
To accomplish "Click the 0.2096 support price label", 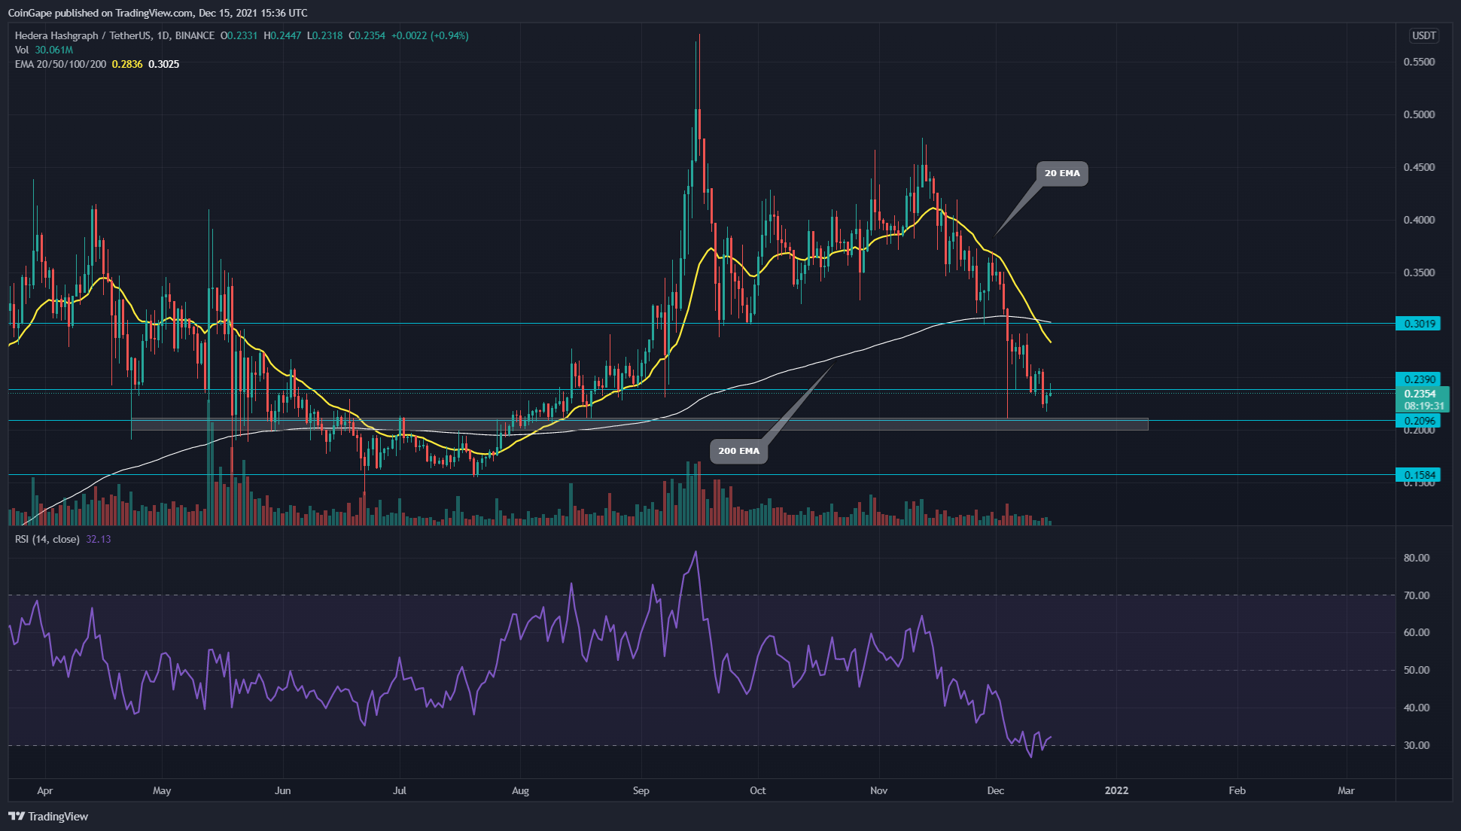I will tap(1418, 421).
